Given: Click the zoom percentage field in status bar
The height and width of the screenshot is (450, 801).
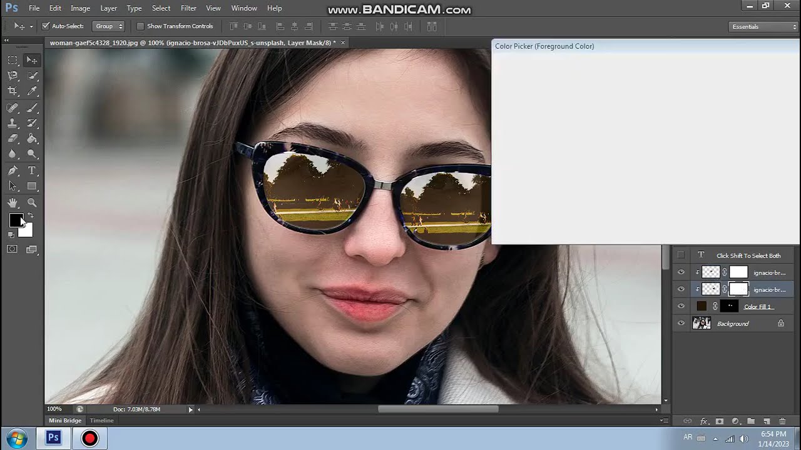Looking at the screenshot, I should point(55,409).
